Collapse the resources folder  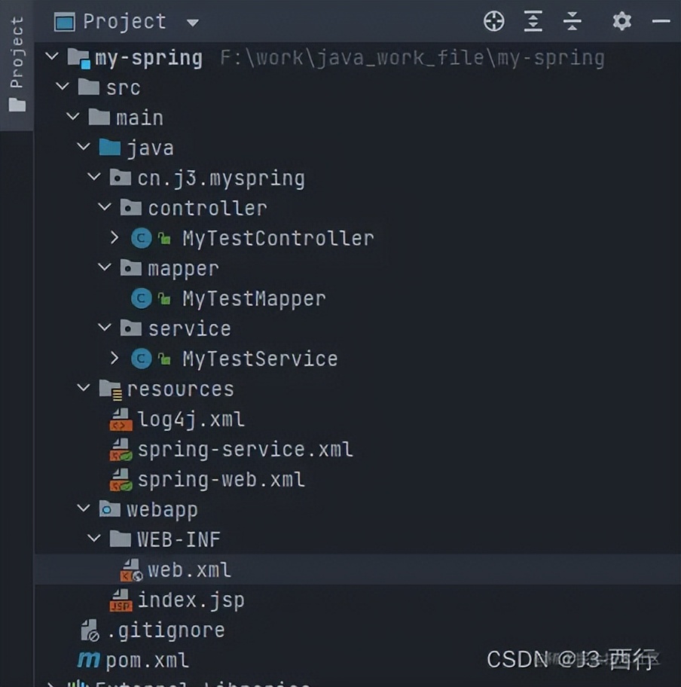click(84, 389)
